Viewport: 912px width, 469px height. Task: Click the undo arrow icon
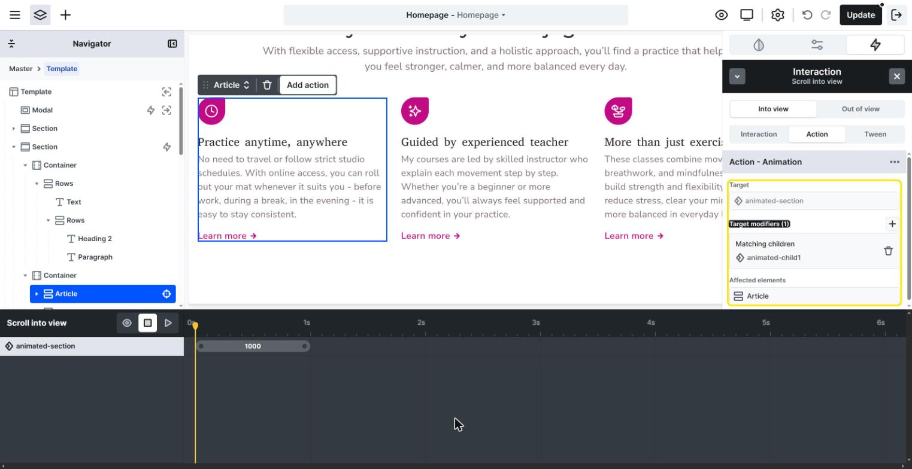coord(807,15)
